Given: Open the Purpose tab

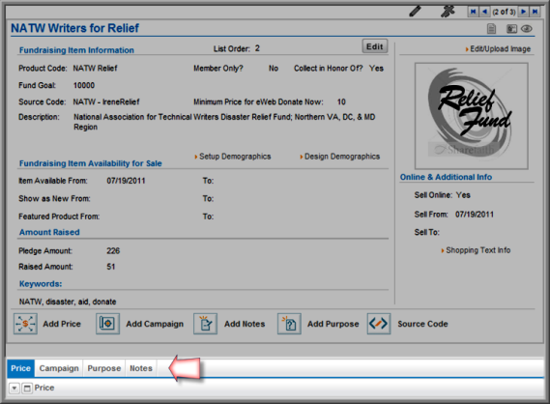Looking at the screenshot, I should point(104,368).
